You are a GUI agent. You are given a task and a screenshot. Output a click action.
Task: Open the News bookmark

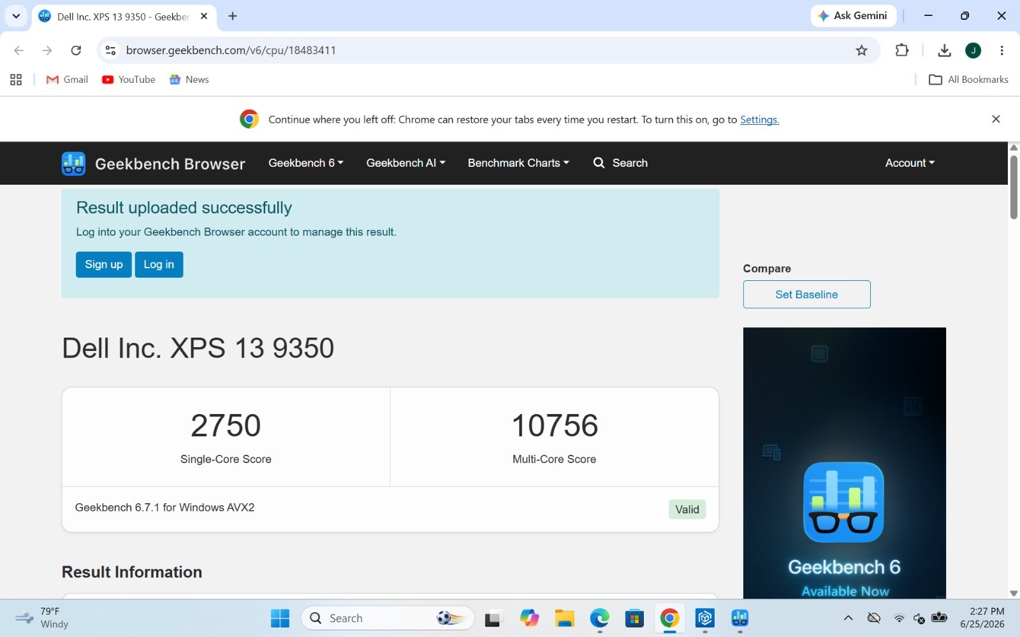(x=189, y=80)
